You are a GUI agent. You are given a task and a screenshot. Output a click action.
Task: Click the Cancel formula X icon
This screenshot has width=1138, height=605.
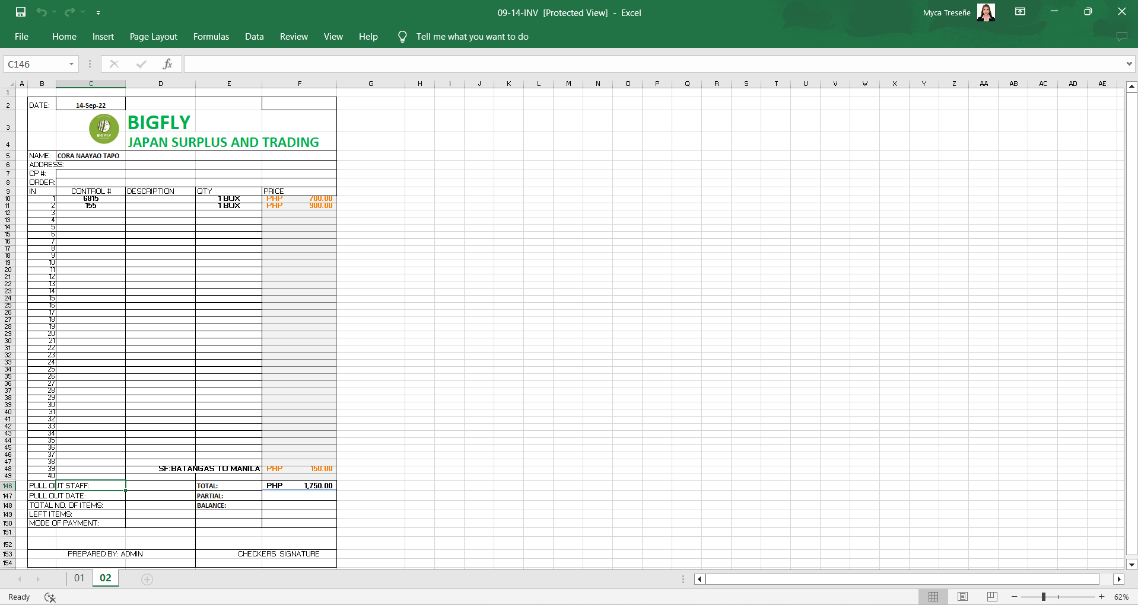[115, 64]
